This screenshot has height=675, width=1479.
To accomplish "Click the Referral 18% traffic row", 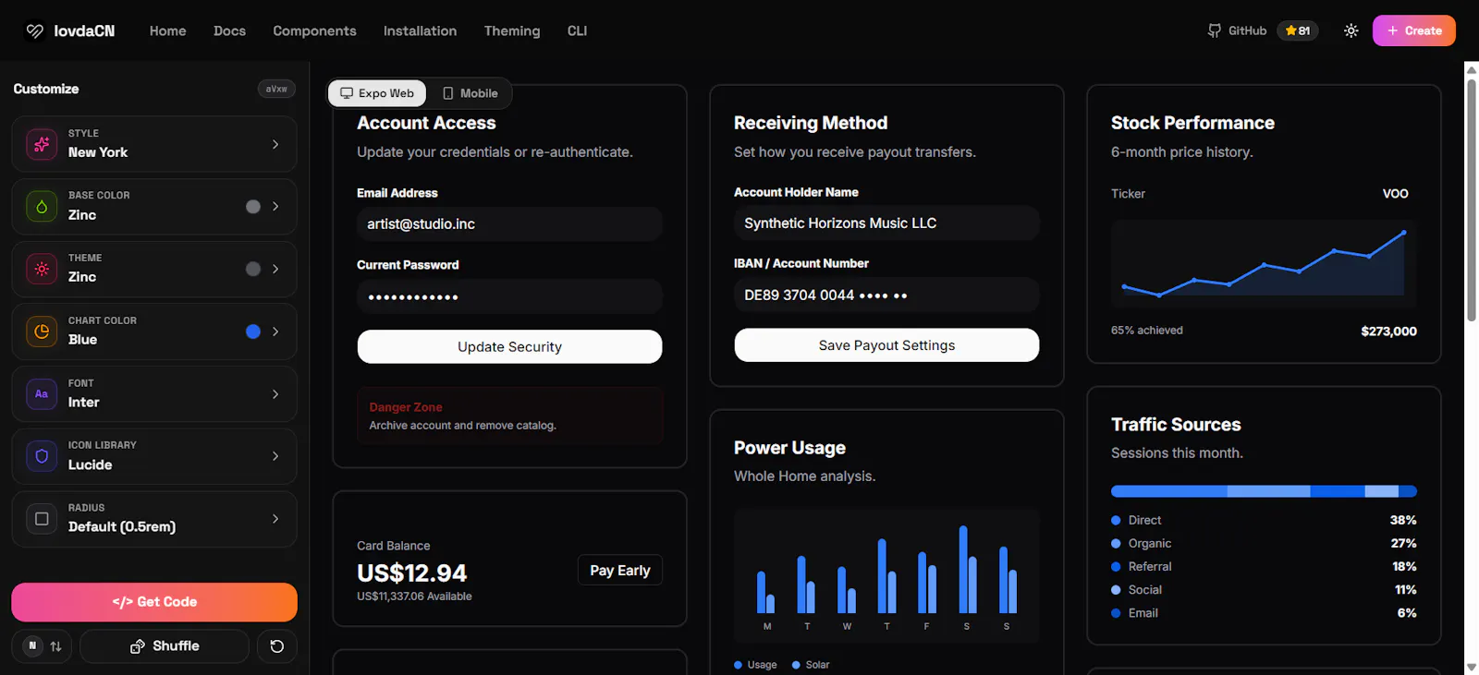I will coord(1264,566).
